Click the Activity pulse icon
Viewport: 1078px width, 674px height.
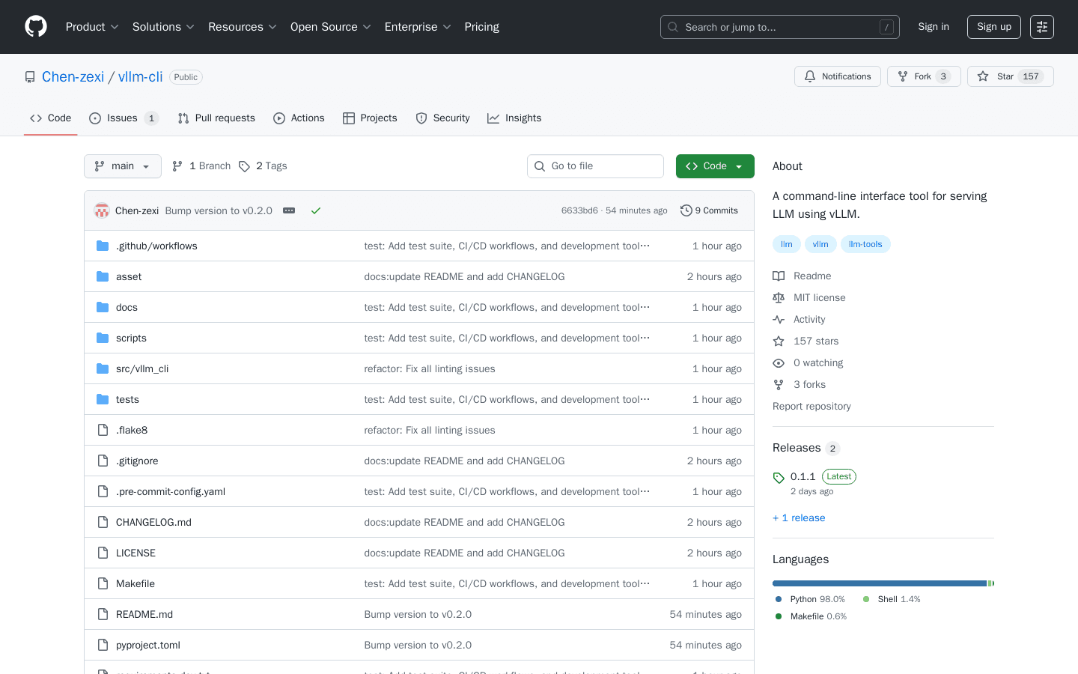779,319
